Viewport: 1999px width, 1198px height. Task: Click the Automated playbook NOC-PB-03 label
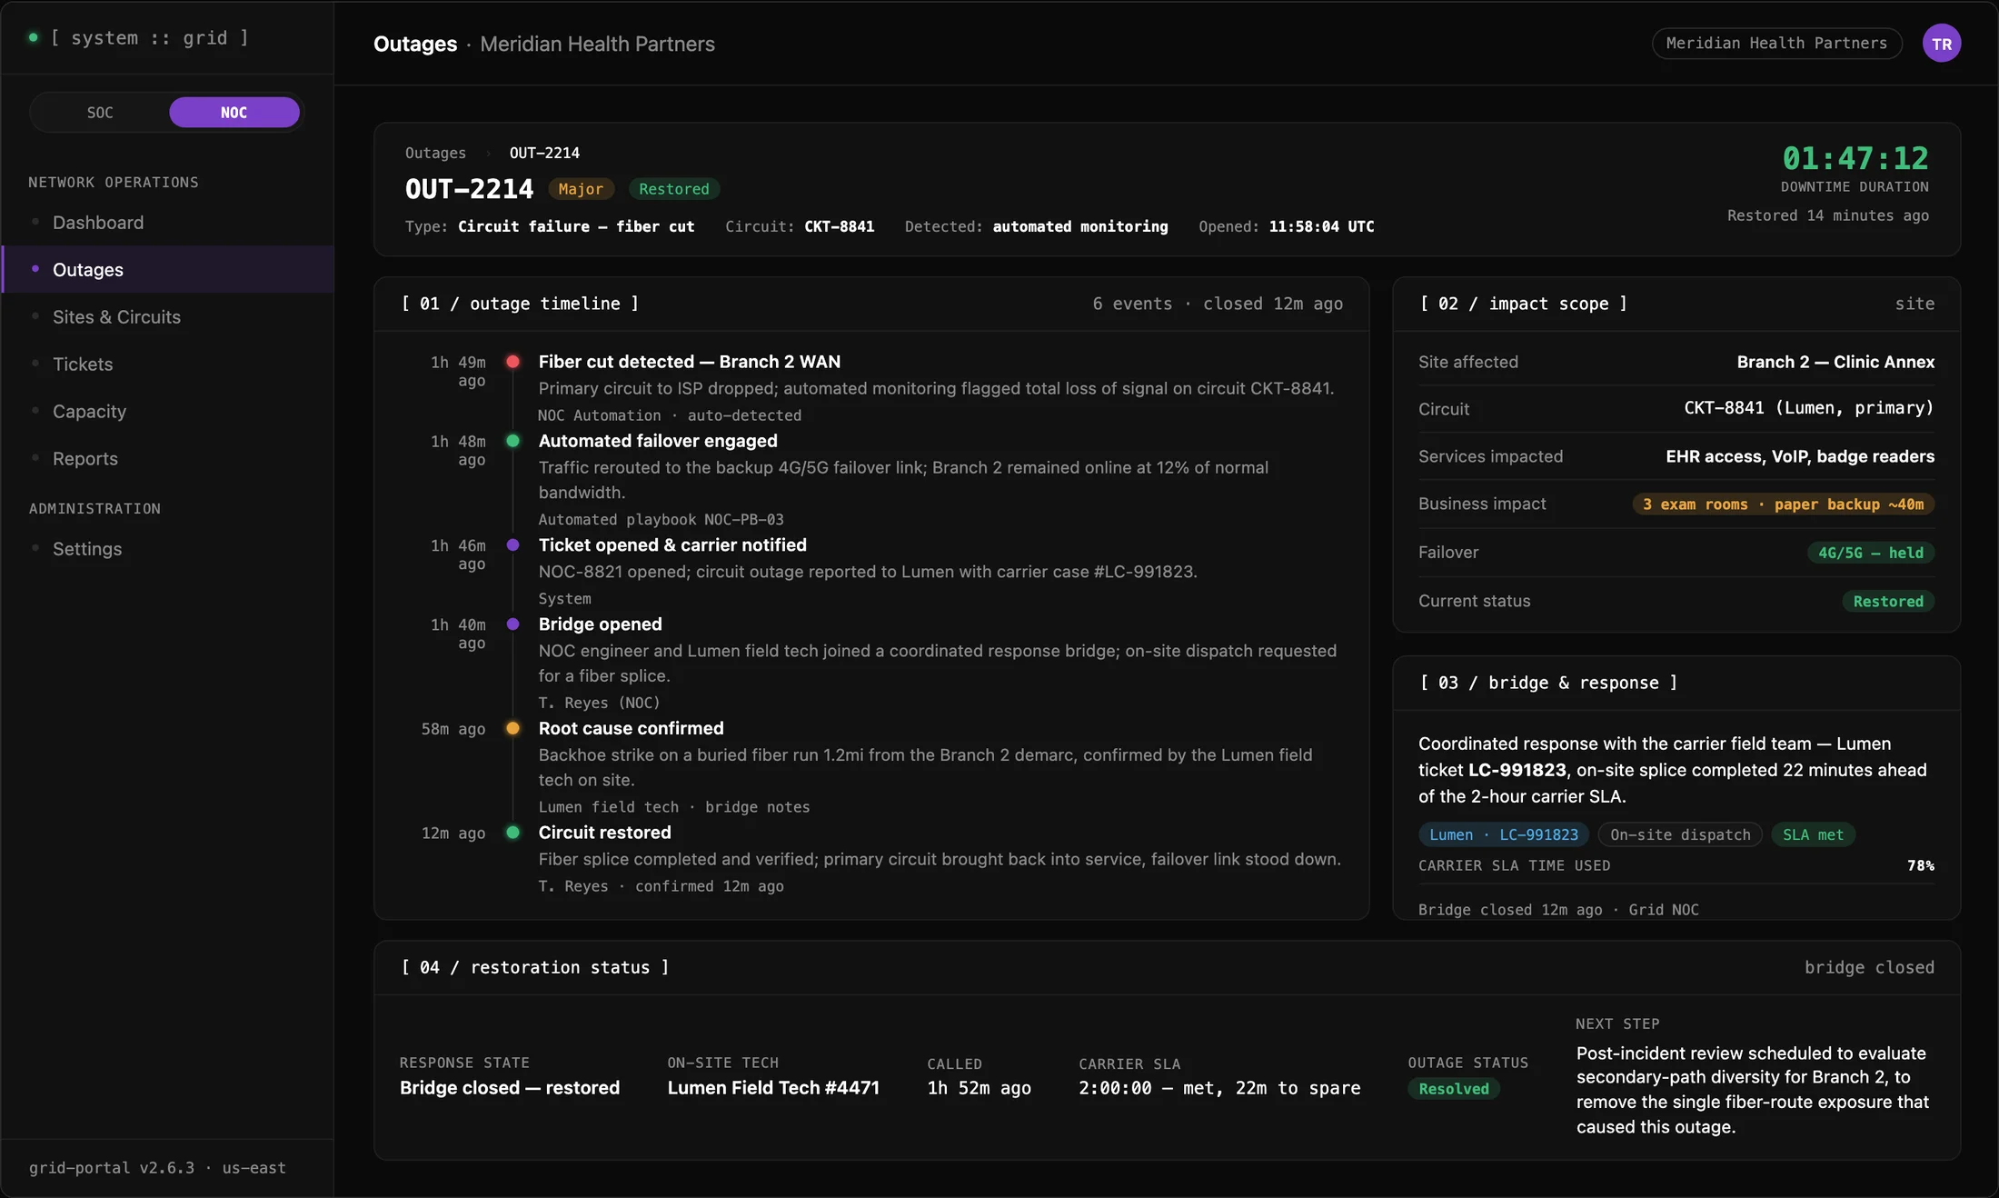click(661, 520)
